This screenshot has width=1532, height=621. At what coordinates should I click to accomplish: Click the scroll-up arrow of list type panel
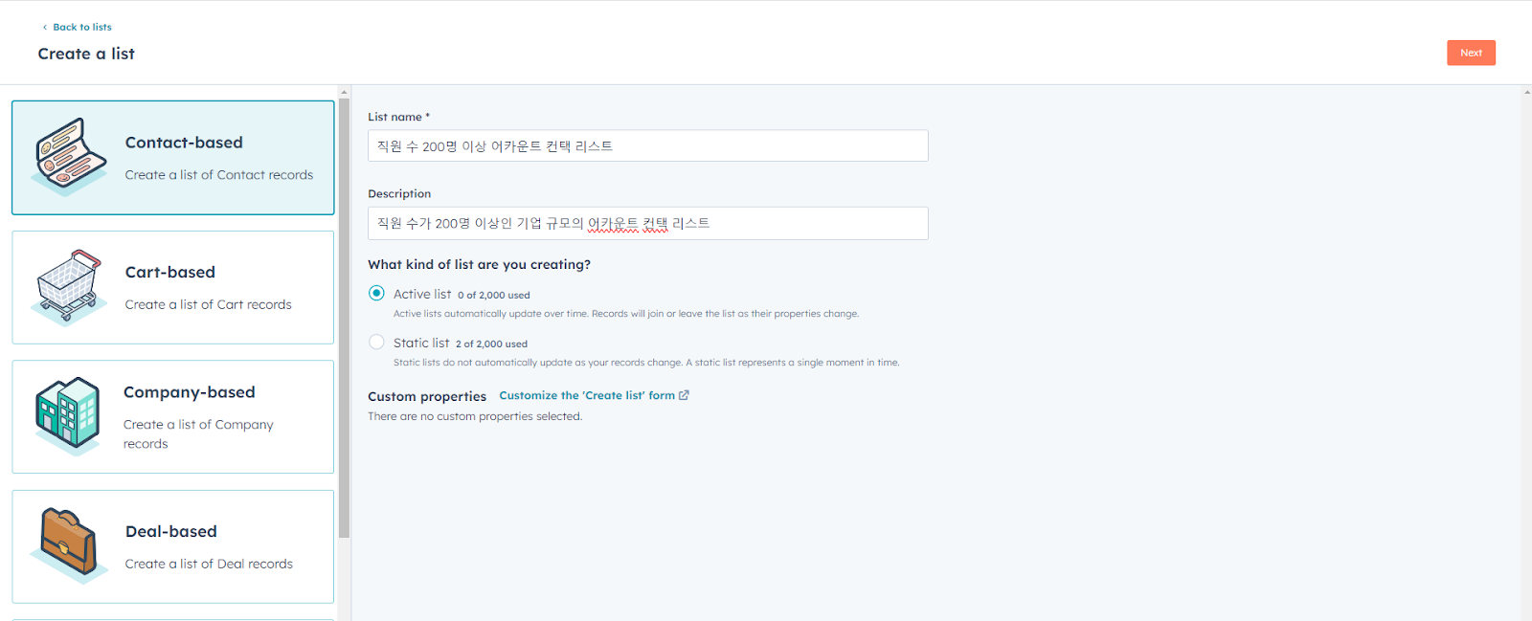click(344, 93)
